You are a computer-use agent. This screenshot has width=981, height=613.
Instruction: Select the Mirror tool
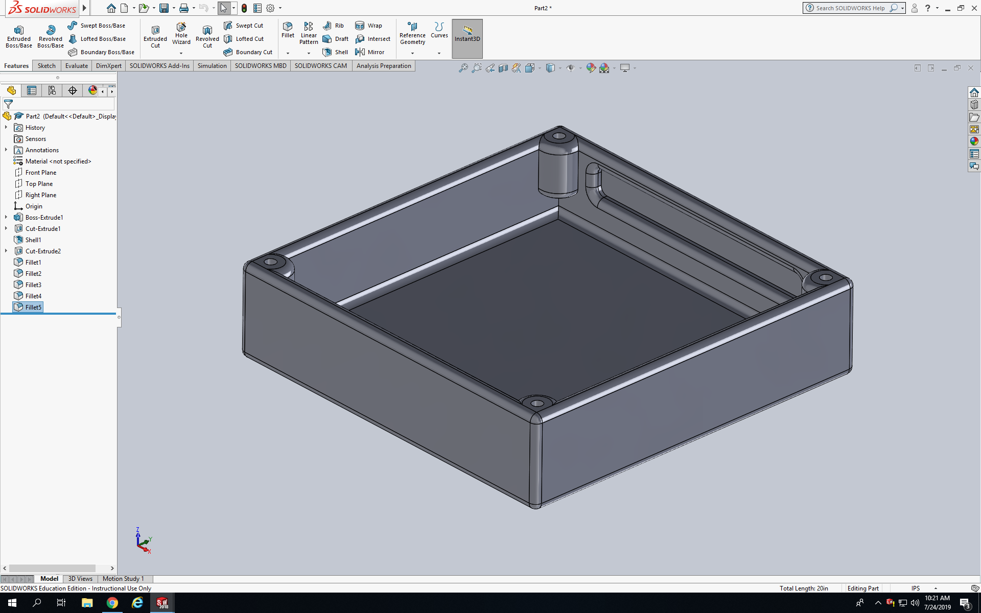pos(369,52)
